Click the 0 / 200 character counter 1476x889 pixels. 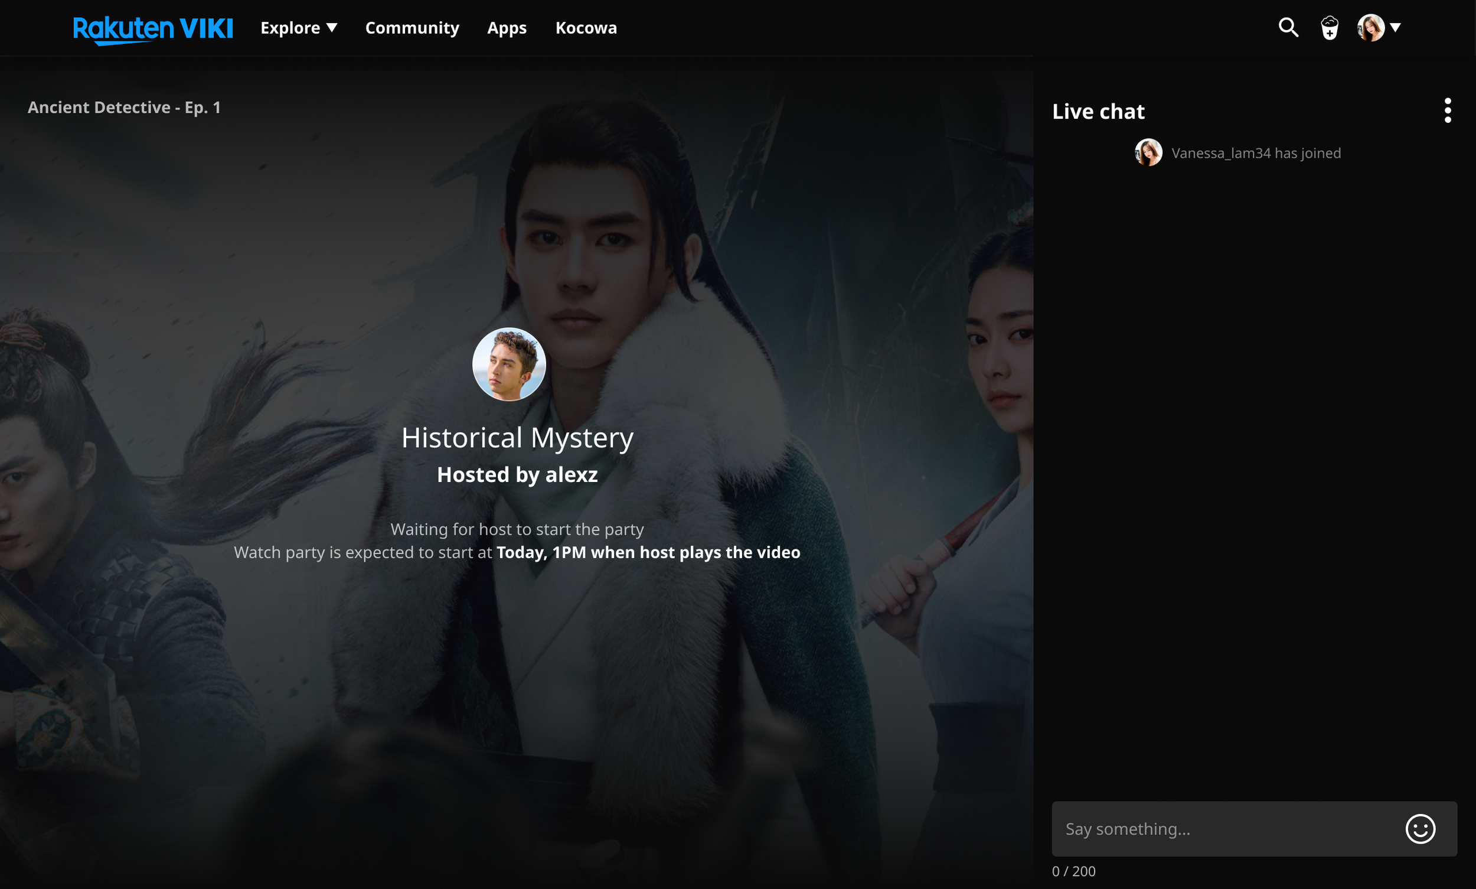pyautogui.click(x=1073, y=871)
